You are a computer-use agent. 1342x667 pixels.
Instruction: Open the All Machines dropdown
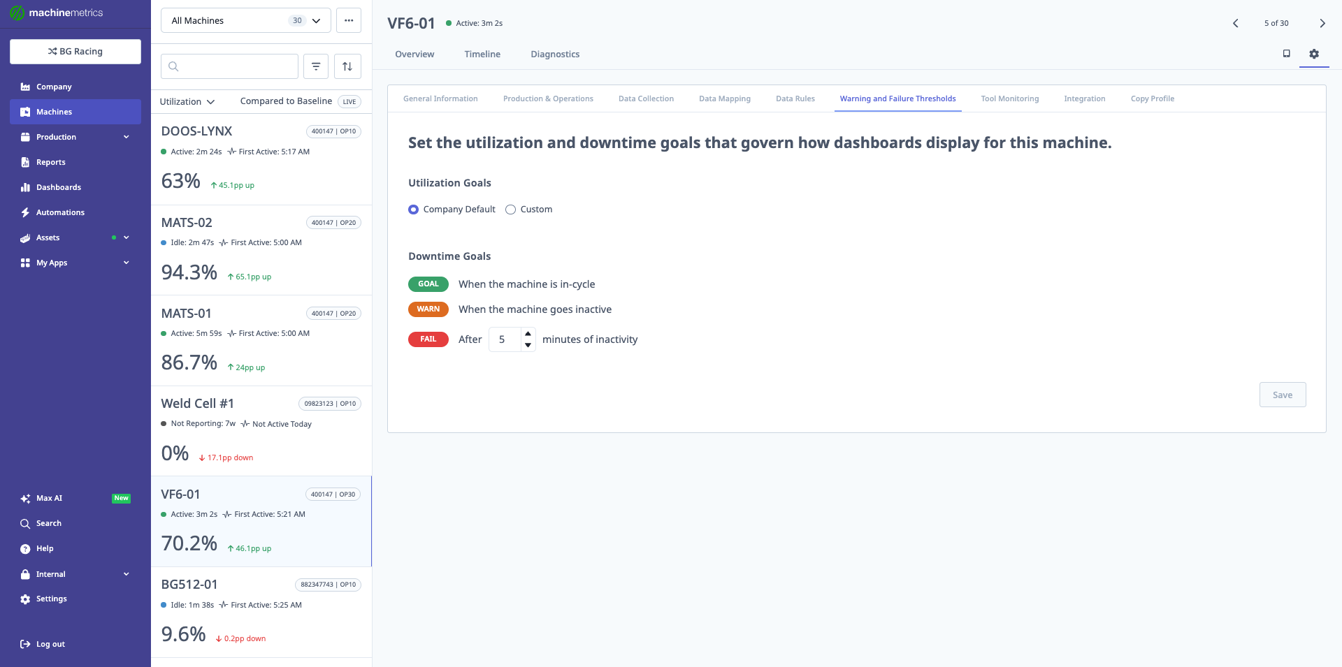click(245, 20)
